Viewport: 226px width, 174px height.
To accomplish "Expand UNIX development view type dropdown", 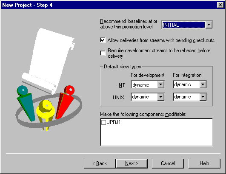I will [161, 97].
